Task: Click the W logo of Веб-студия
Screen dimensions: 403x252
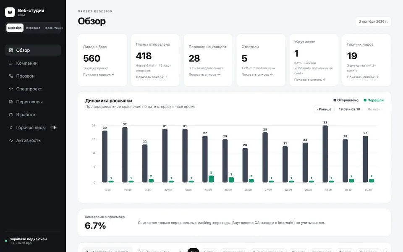Action: point(10,12)
